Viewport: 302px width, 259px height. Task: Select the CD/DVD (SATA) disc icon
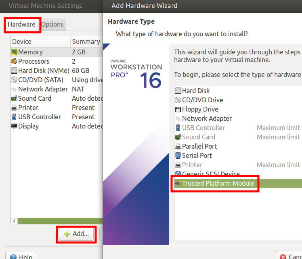tap(14, 80)
